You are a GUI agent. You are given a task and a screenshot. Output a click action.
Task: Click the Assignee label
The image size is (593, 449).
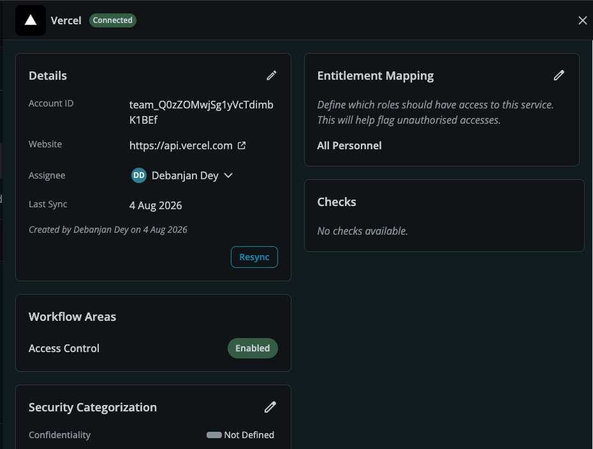pyautogui.click(x=47, y=175)
